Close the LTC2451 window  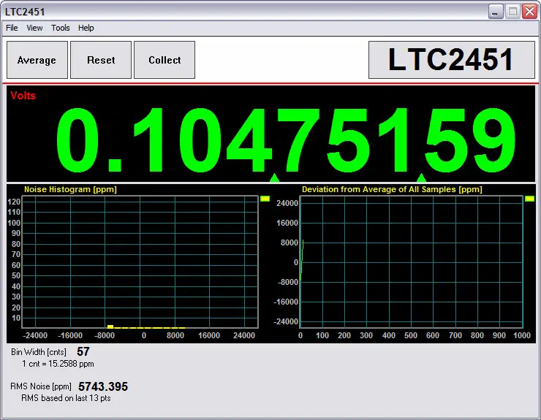point(529,12)
